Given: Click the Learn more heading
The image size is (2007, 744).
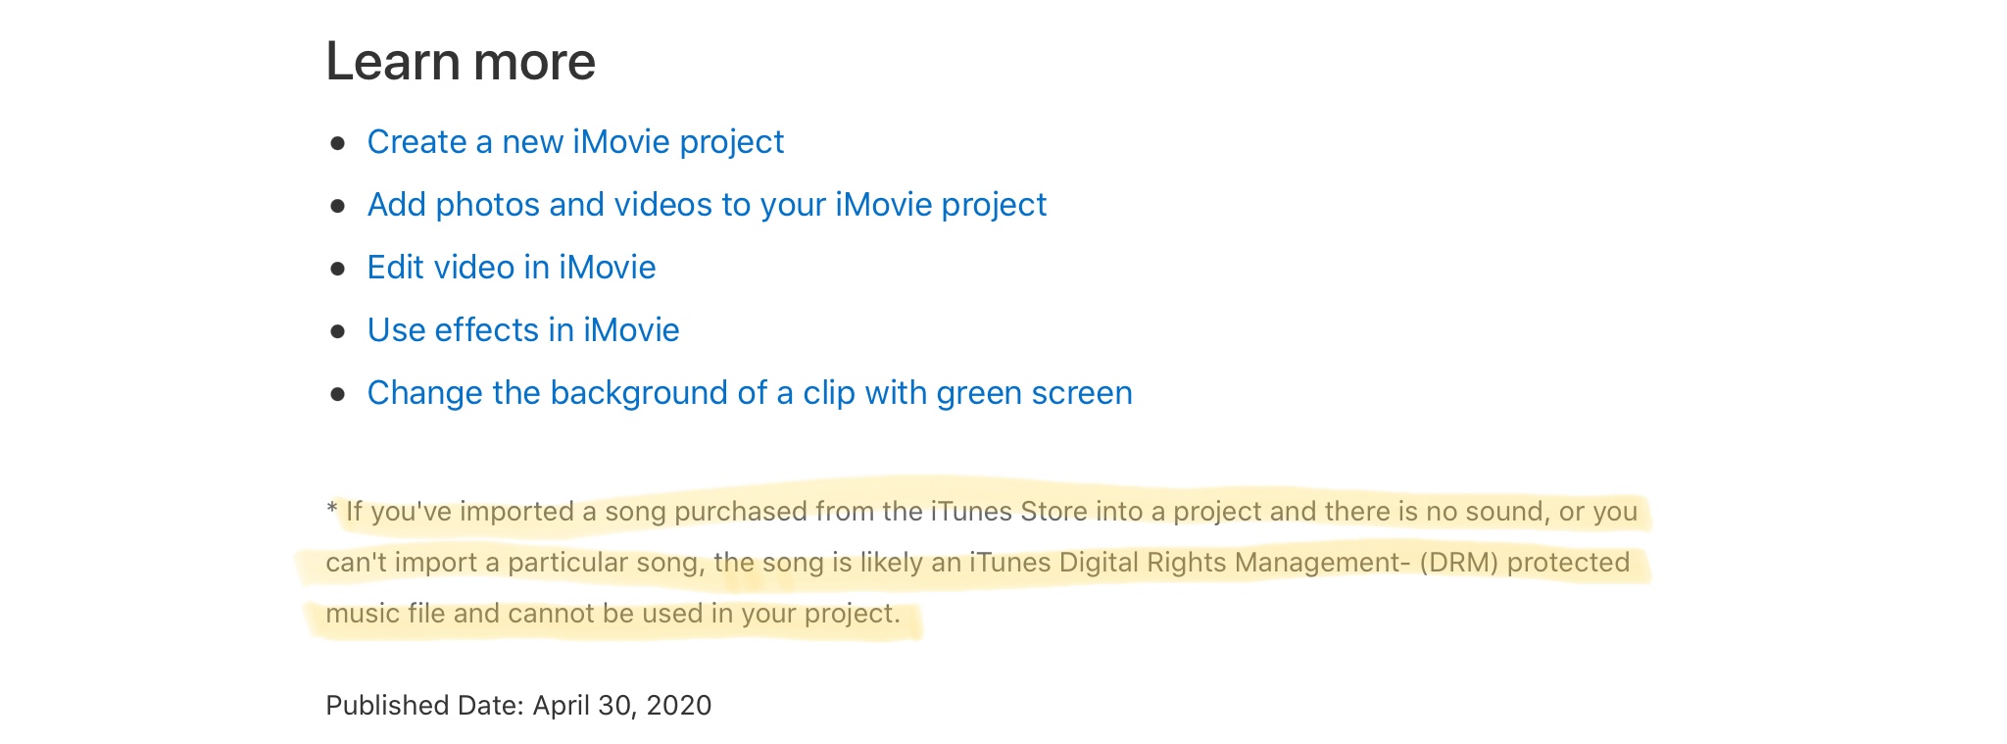Looking at the screenshot, I should (461, 61).
